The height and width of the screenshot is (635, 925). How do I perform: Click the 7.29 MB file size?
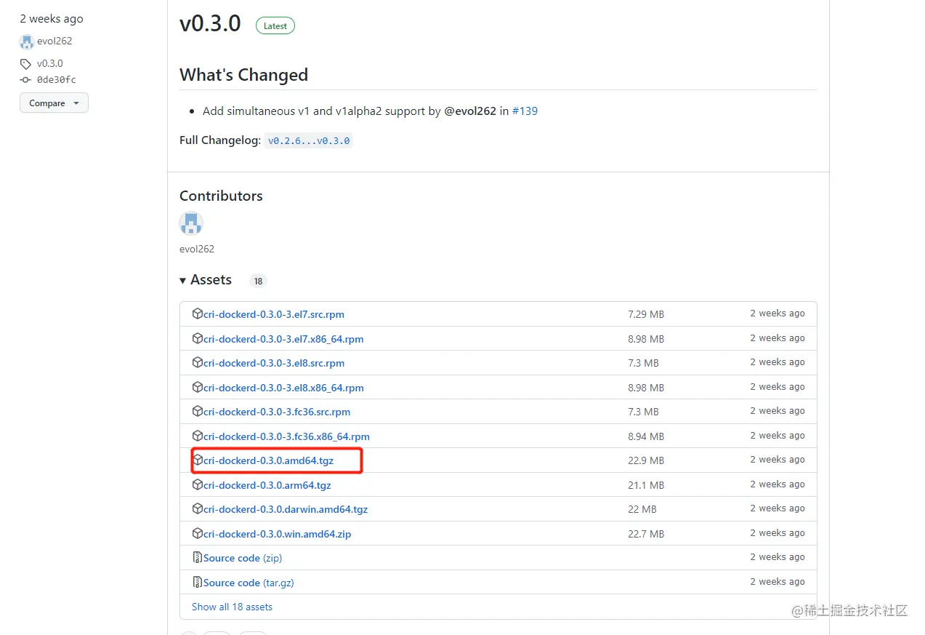(646, 314)
